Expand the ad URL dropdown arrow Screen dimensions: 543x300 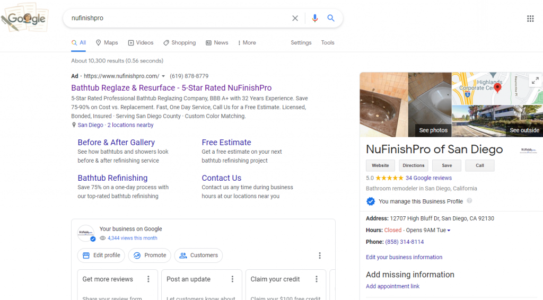[163, 76]
